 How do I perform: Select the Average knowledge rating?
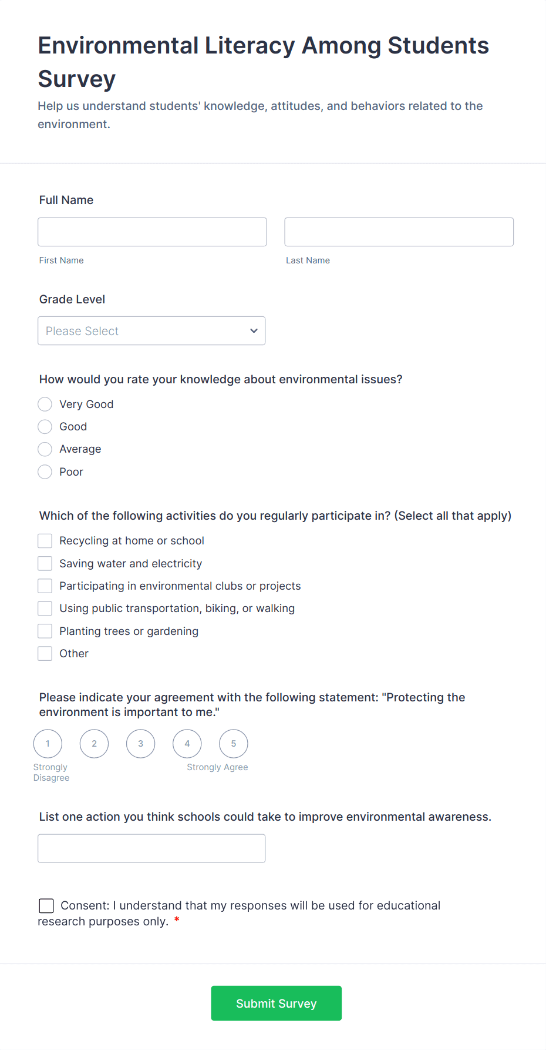tap(45, 449)
